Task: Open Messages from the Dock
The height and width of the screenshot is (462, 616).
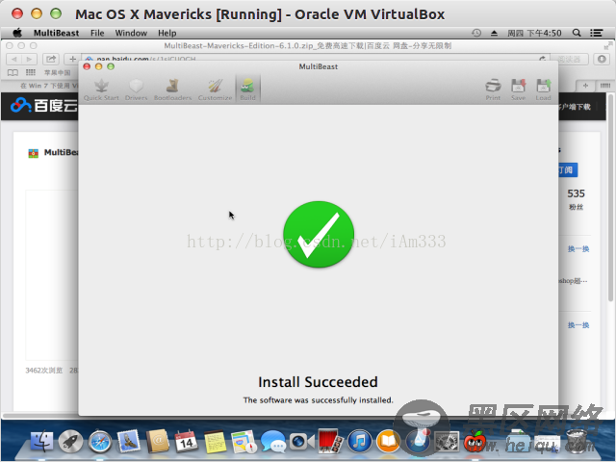Action: [x=273, y=441]
